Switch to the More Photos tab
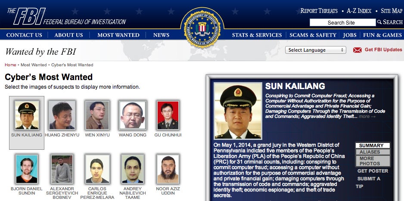 (x=373, y=161)
